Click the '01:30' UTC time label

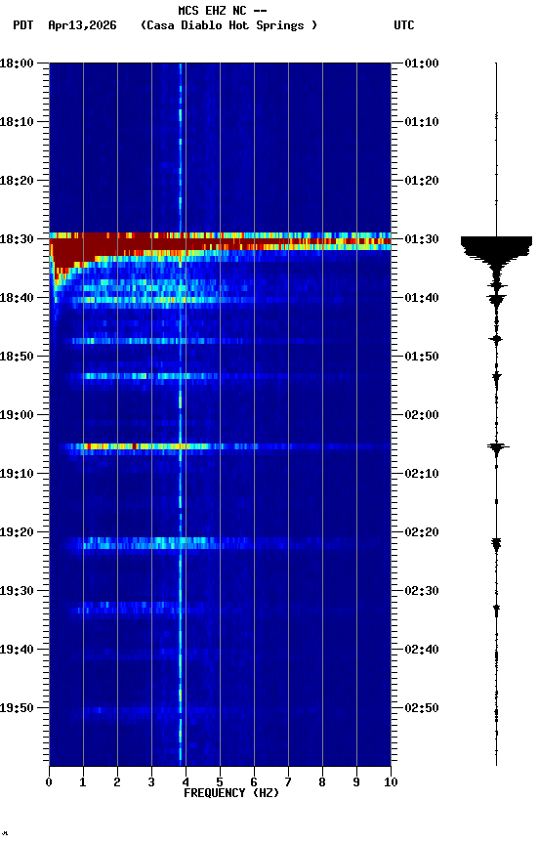click(422, 239)
